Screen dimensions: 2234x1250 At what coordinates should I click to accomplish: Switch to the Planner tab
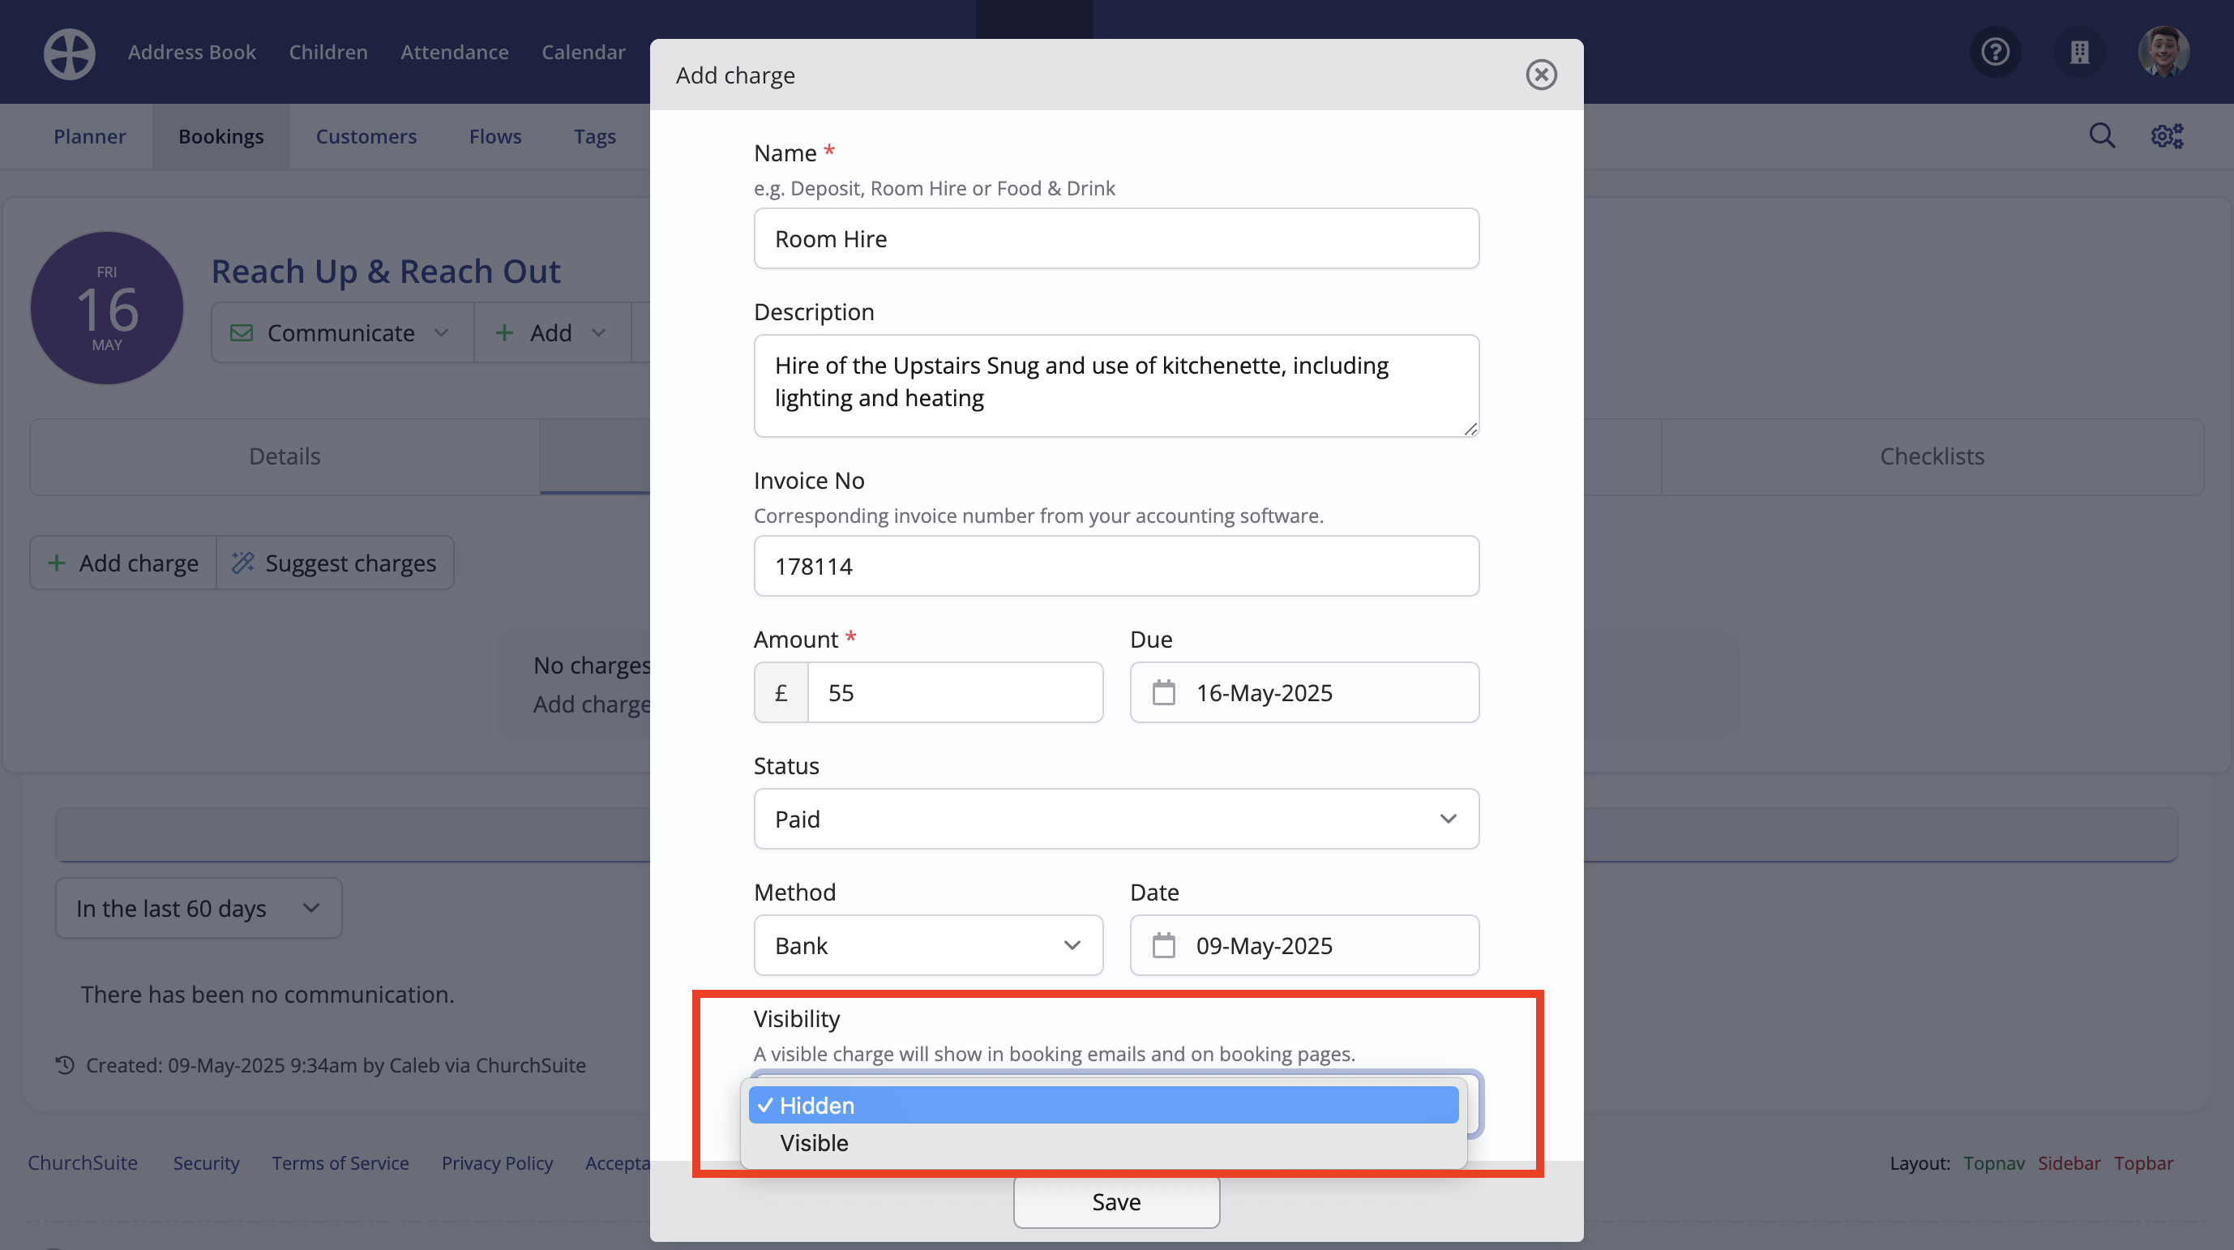(89, 136)
